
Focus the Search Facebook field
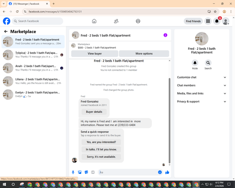click(x=38, y=21)
